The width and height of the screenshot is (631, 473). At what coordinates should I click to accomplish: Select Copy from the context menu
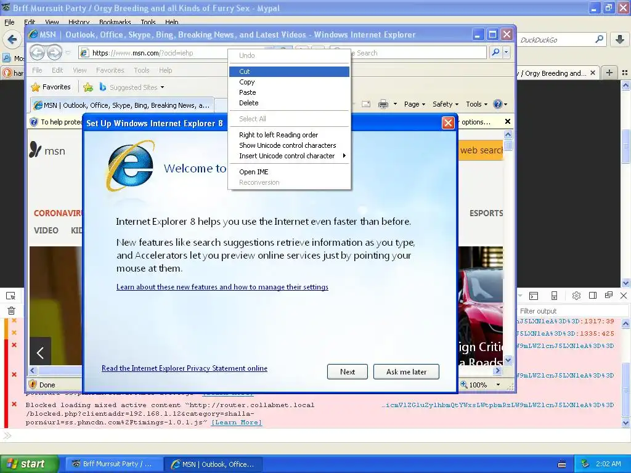tap(290, 82)
